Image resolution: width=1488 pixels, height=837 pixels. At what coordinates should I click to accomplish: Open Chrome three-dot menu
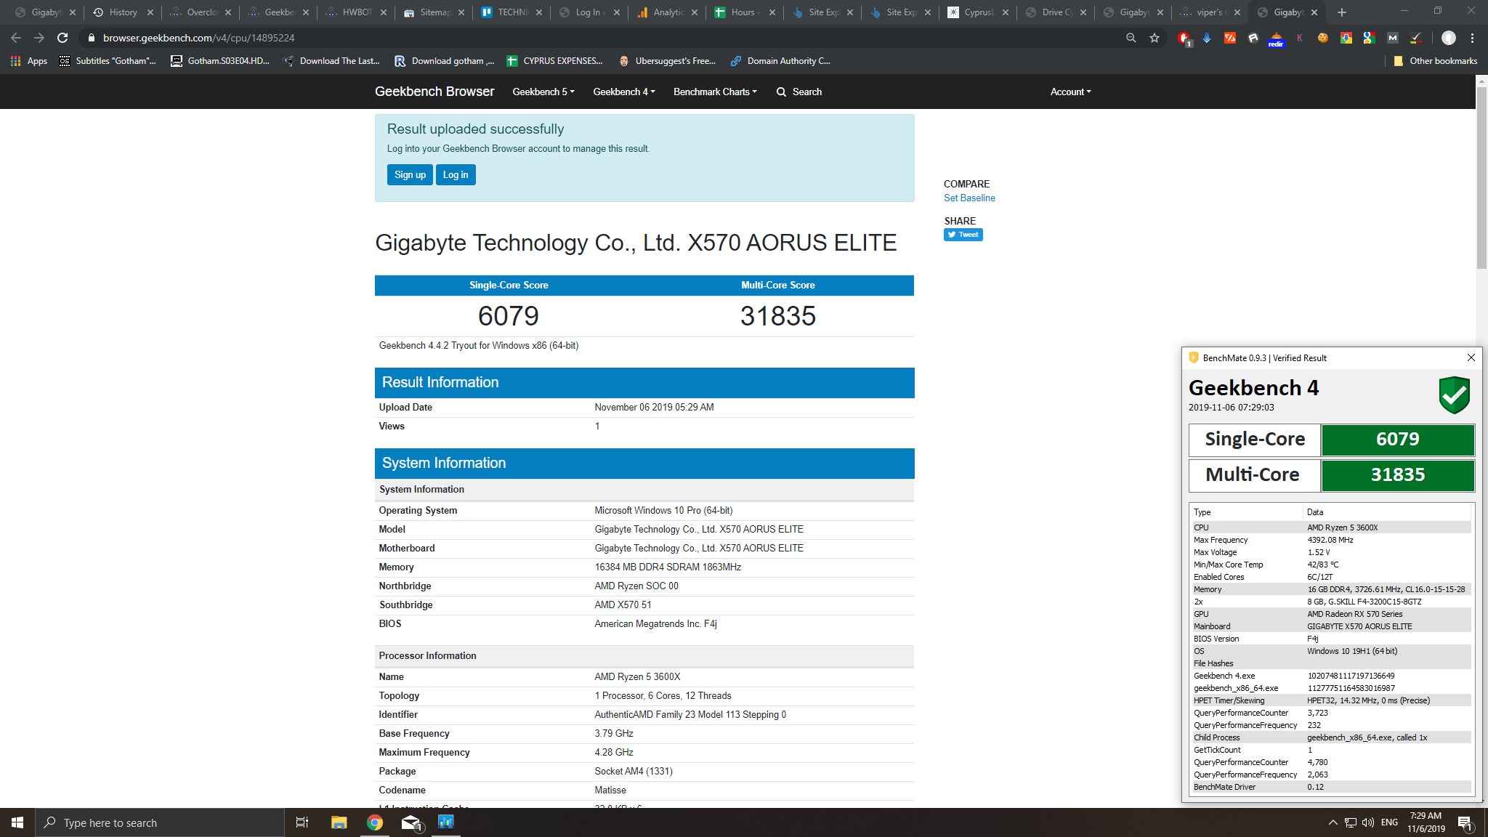click(1473, 38)
